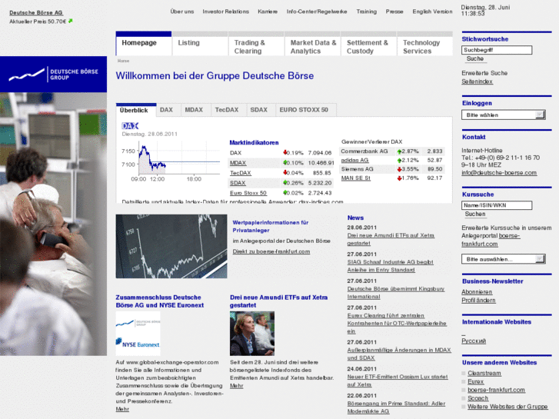Open Info-Center/Regelwerke in top navigation

[317, 12]
